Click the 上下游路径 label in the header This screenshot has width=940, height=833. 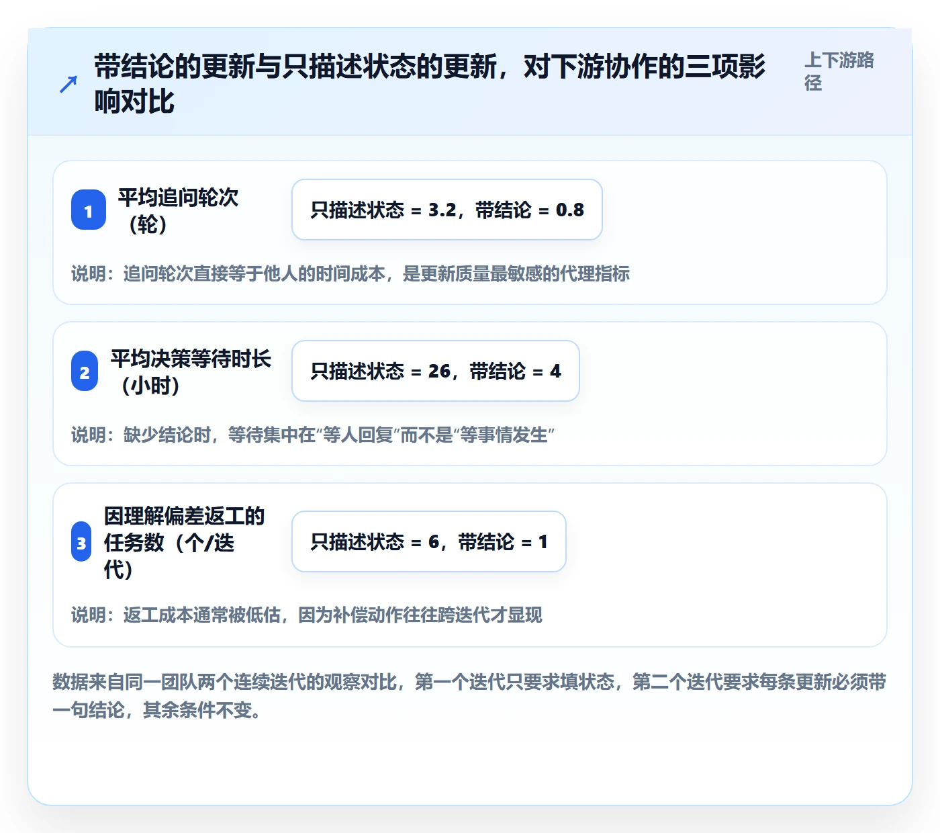pos(839,71)
